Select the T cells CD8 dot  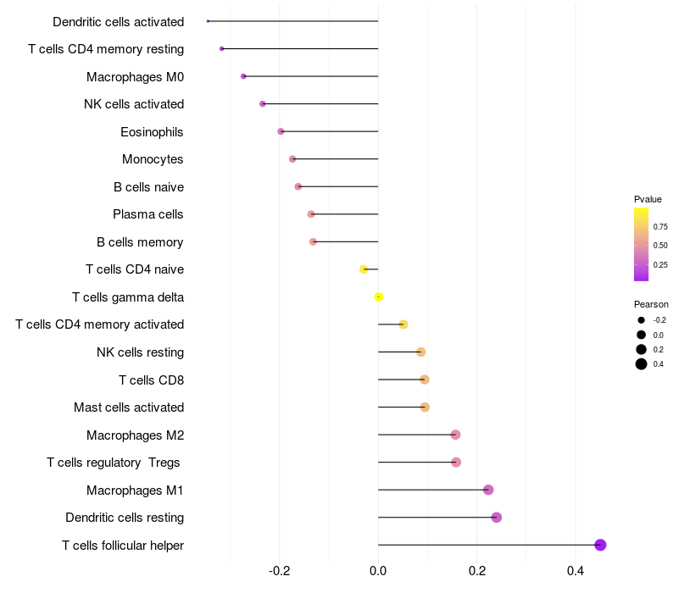pos(425,380)
